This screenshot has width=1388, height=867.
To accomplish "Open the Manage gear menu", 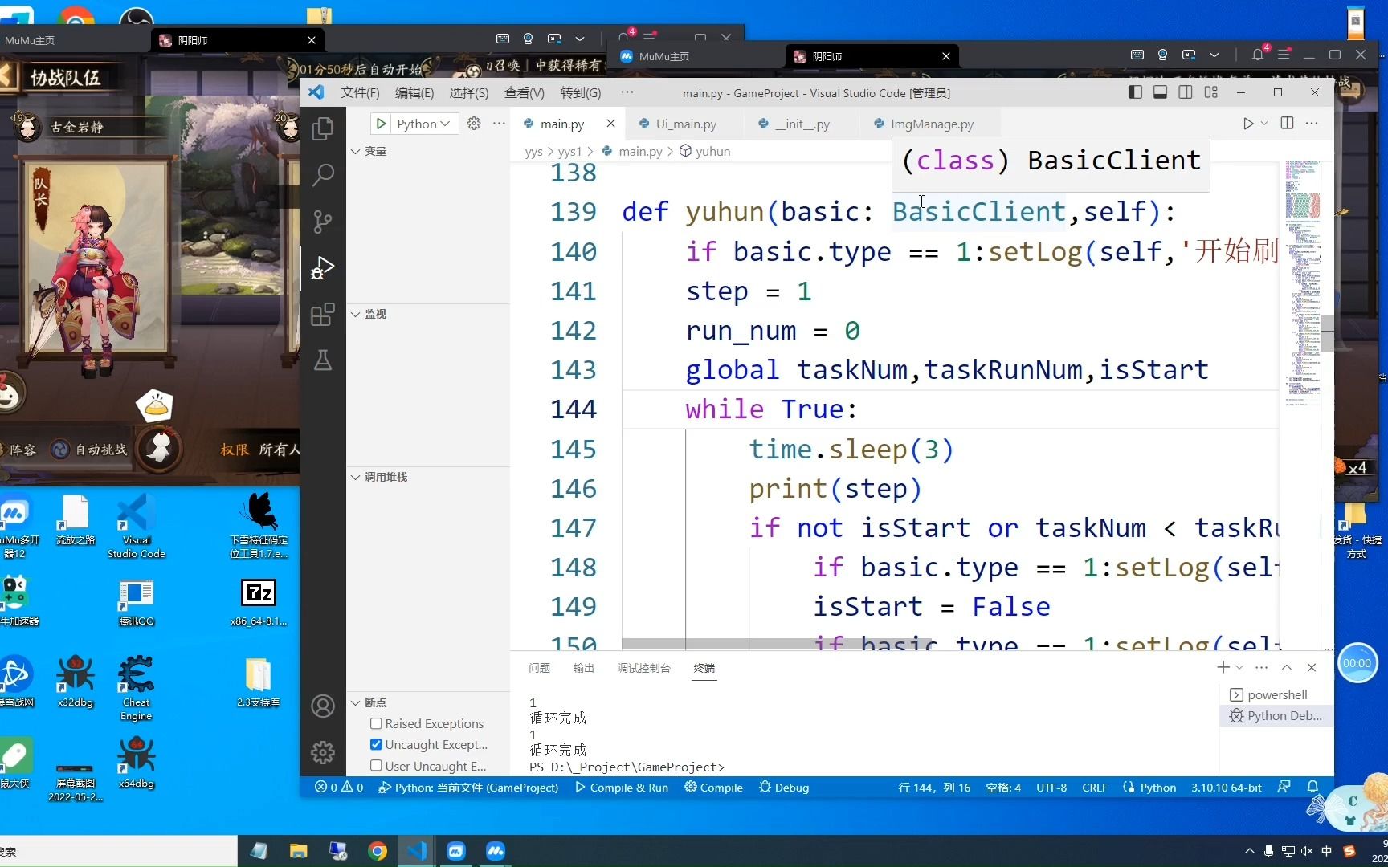I will click(322, 752).
